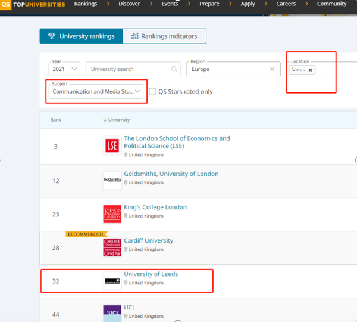Screen dimensions: 357x322
Task: Click the Goldsmiths logo thumbnail
Action: pyautogui.click(x=112, y=180)
